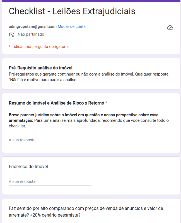Click the Pré-Requisito análise do imóvel heading
181x223 pixels.
40,68
